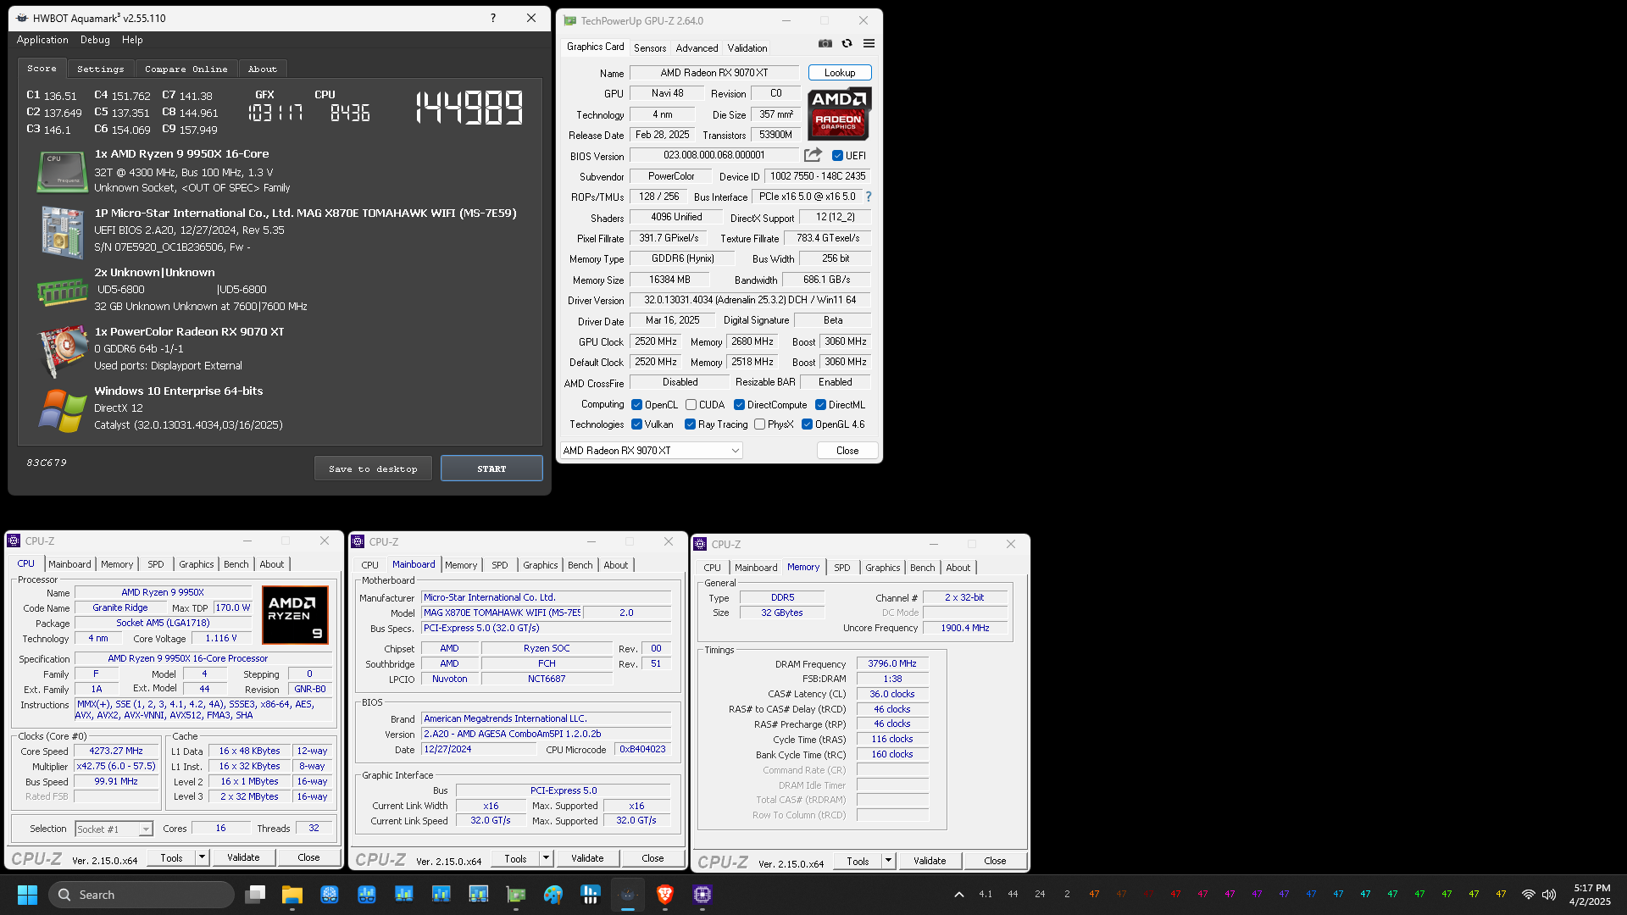Screen dimensions: 1627x915
Task: Click the Windows flag icon in Aquamark
Action: 62,410
